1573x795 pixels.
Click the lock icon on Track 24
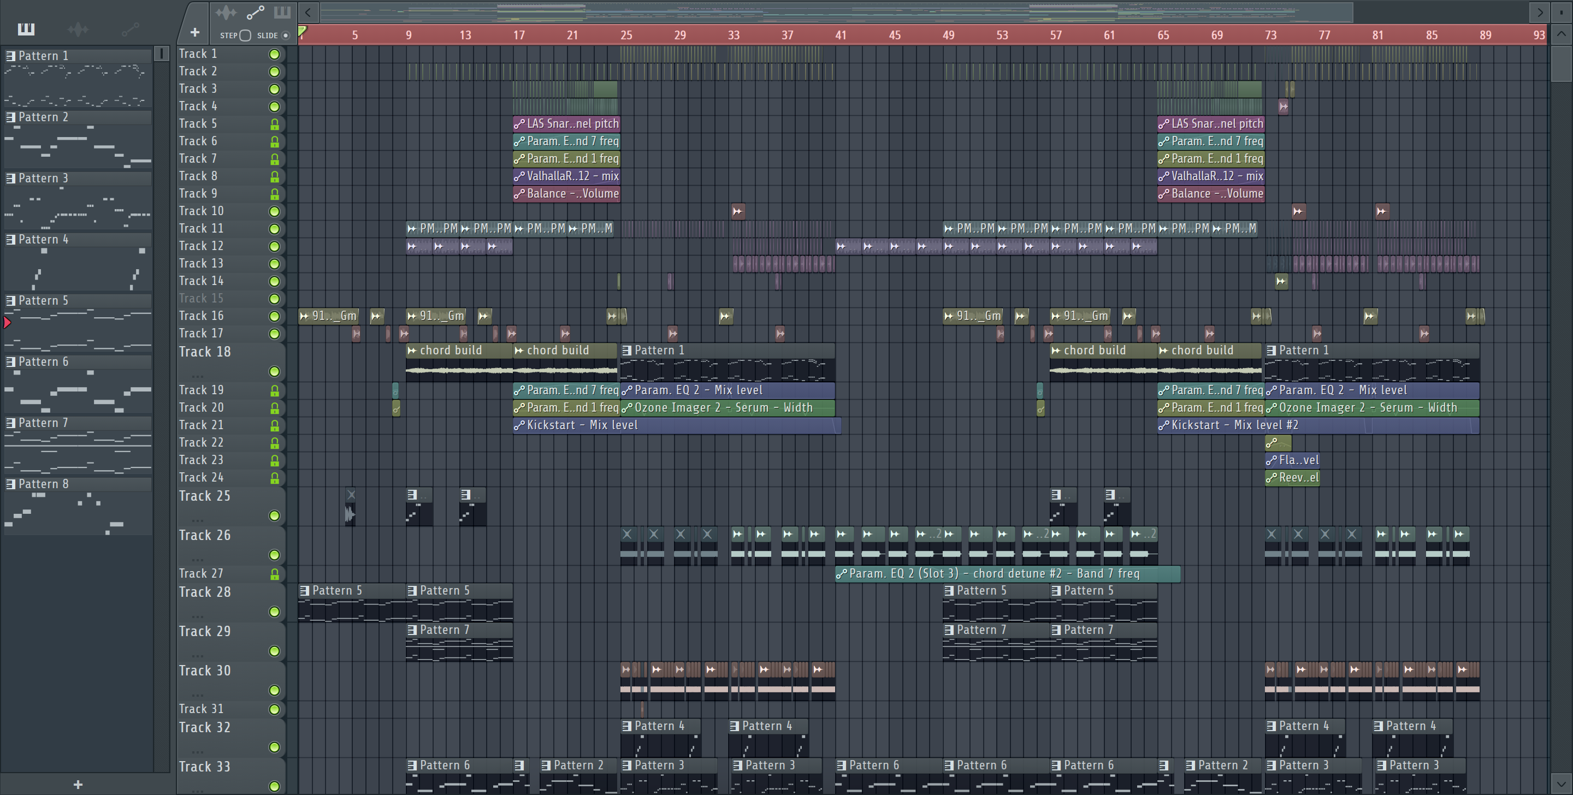(x=275, y=477)
